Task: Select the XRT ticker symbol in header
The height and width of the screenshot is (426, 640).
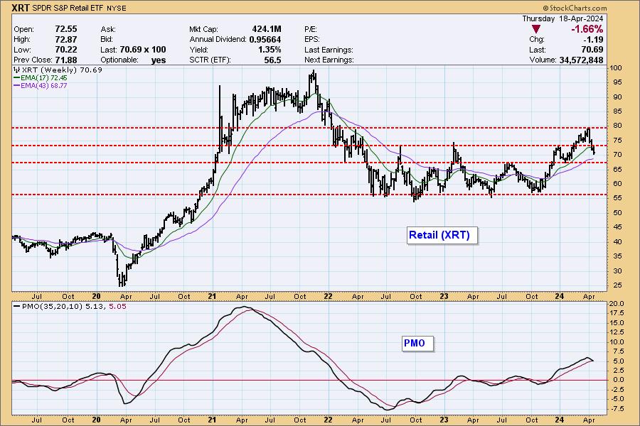Action: tap(21, 8)
